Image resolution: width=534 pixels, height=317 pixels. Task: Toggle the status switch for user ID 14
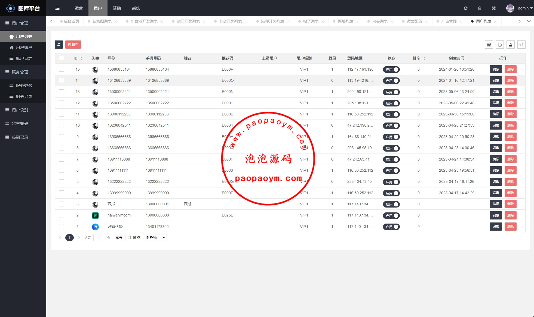(391, 81)
